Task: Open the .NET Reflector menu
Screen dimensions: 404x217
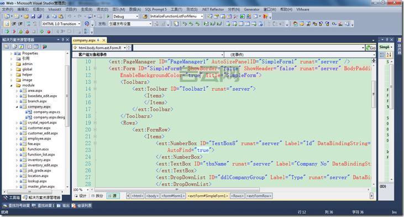Action: pos(213,9)
